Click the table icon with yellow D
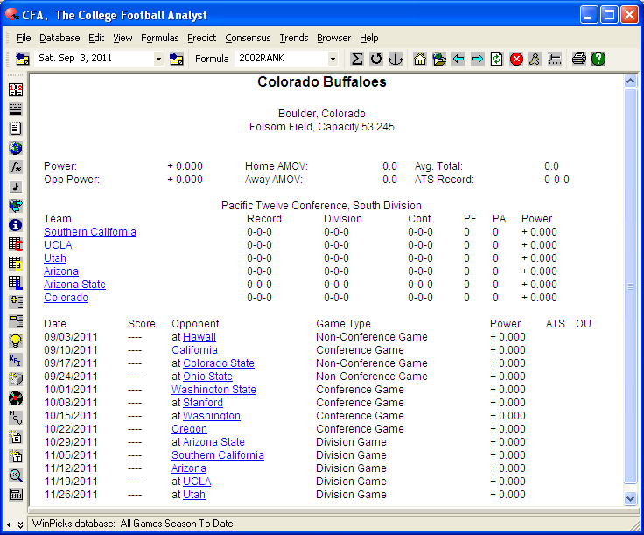The image size is (644, 535). click(x=16, y=264)
